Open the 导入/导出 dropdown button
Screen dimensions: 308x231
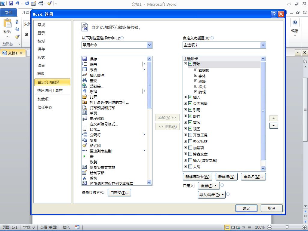[x=211, y=195]
